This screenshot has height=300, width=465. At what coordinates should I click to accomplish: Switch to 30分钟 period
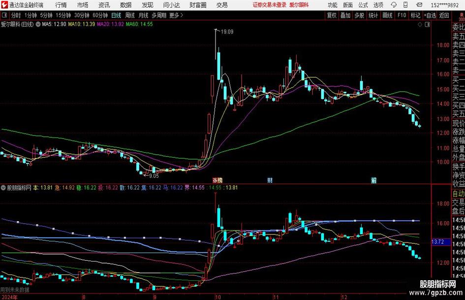pyautogui.click(x=82, y=15)
